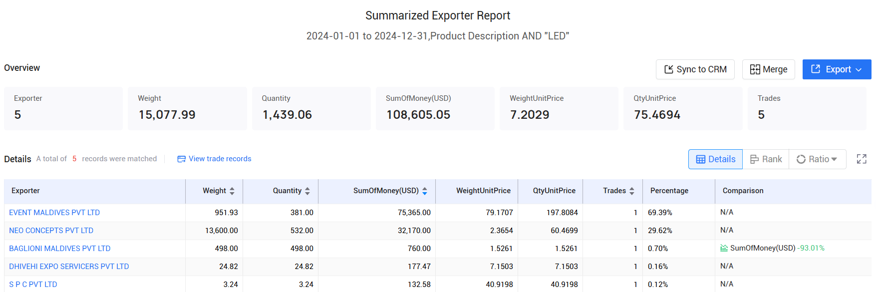Click the 2.3654 WeightUnitPrice cell
The image size is (876, 292).
click(477, 231)
